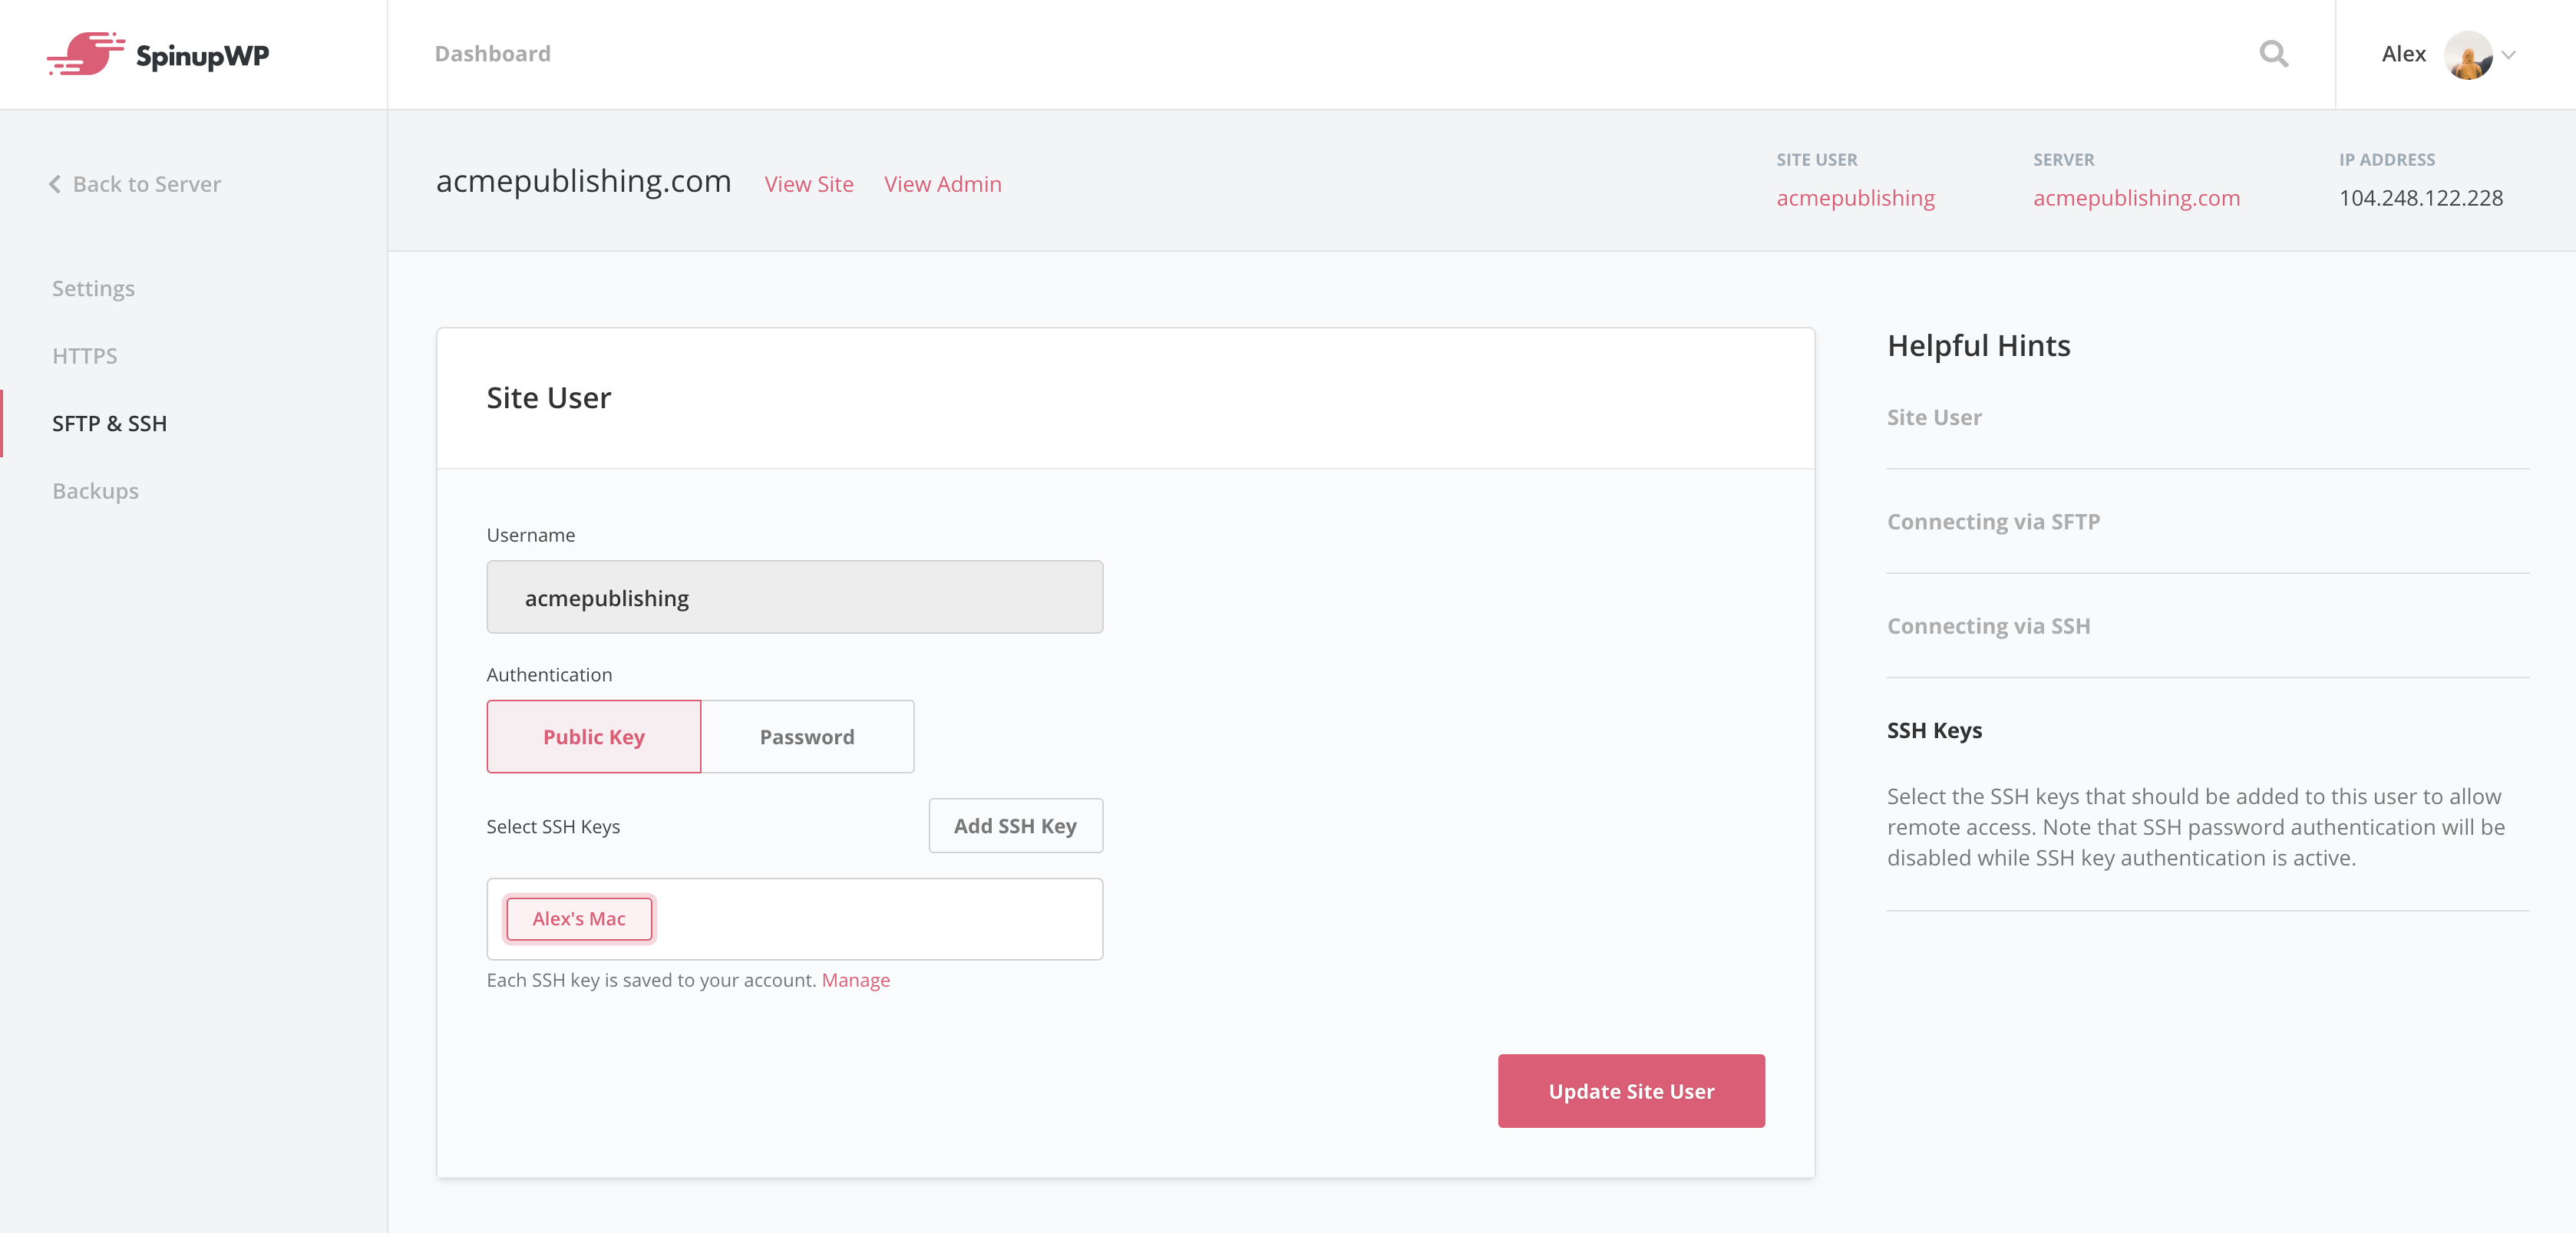The height and width of the screenshot is (1233, 2576).
Task: Open the Alex account menu chevron
Action: coord(2509,55)
